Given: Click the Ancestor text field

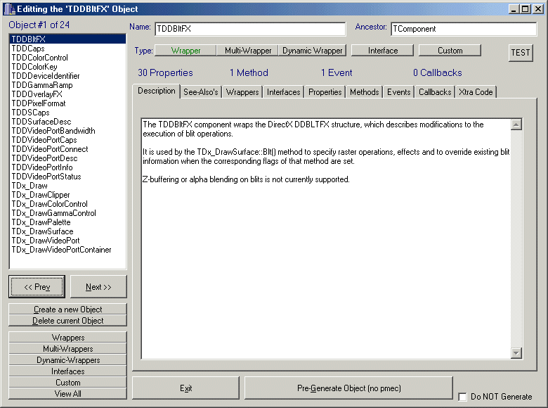Looking at the screenshot, I should 463,29.
